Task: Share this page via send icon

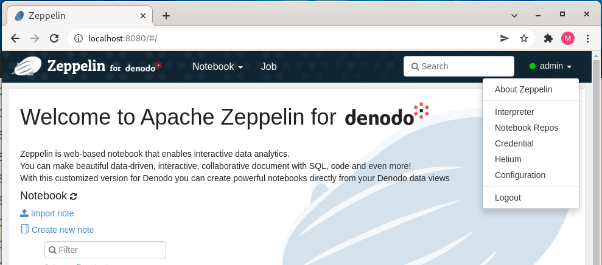Action: pyautogui.click(x=504, y=38)
